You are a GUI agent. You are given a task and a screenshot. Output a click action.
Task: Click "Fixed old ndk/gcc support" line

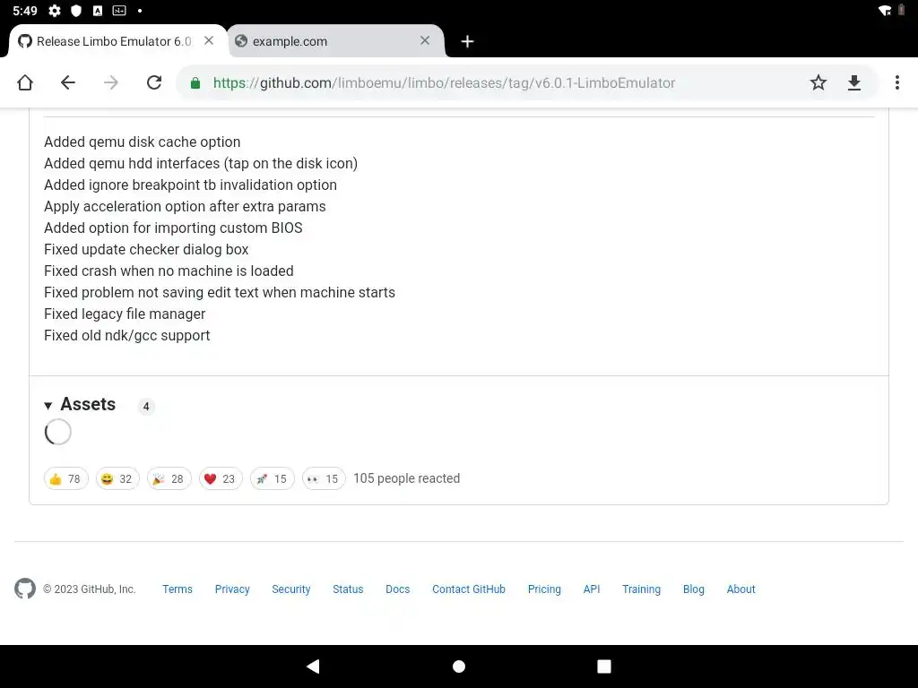tap(127, 336)
